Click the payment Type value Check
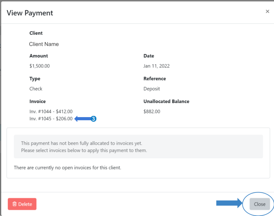 click(36, 89)
